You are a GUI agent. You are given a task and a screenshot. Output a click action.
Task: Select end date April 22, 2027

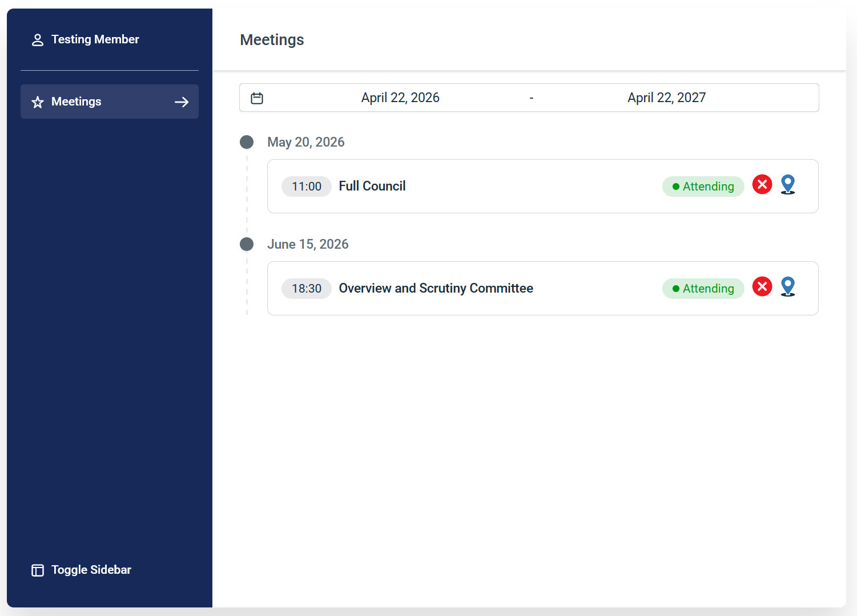pos(666,98)
